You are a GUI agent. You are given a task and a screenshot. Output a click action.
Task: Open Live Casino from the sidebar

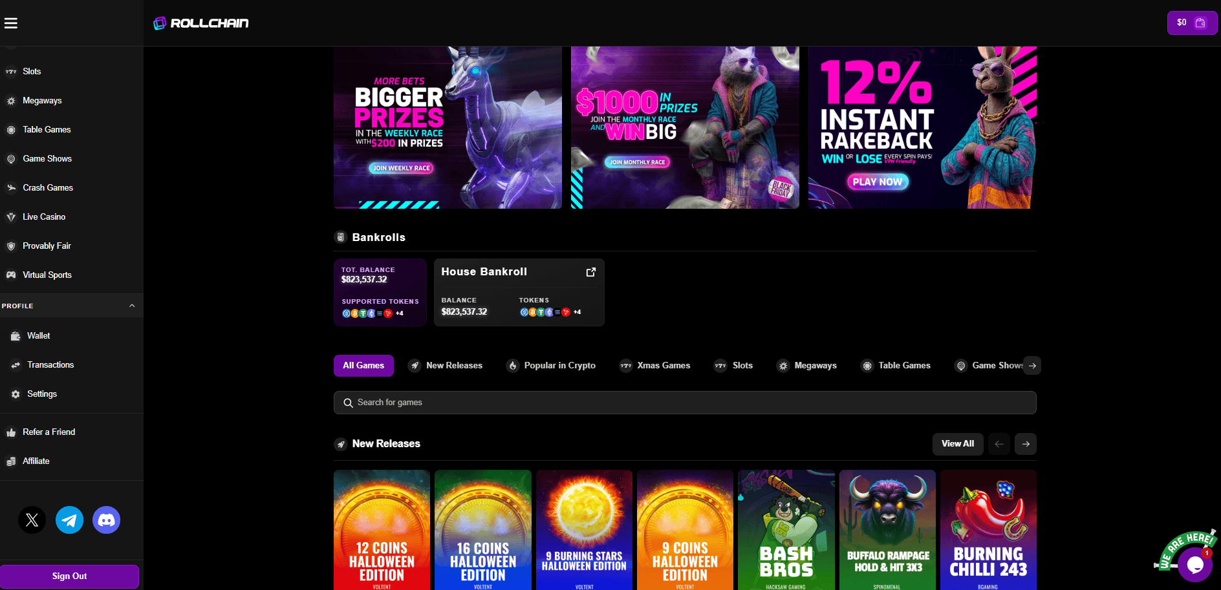[x=11, y=216]
